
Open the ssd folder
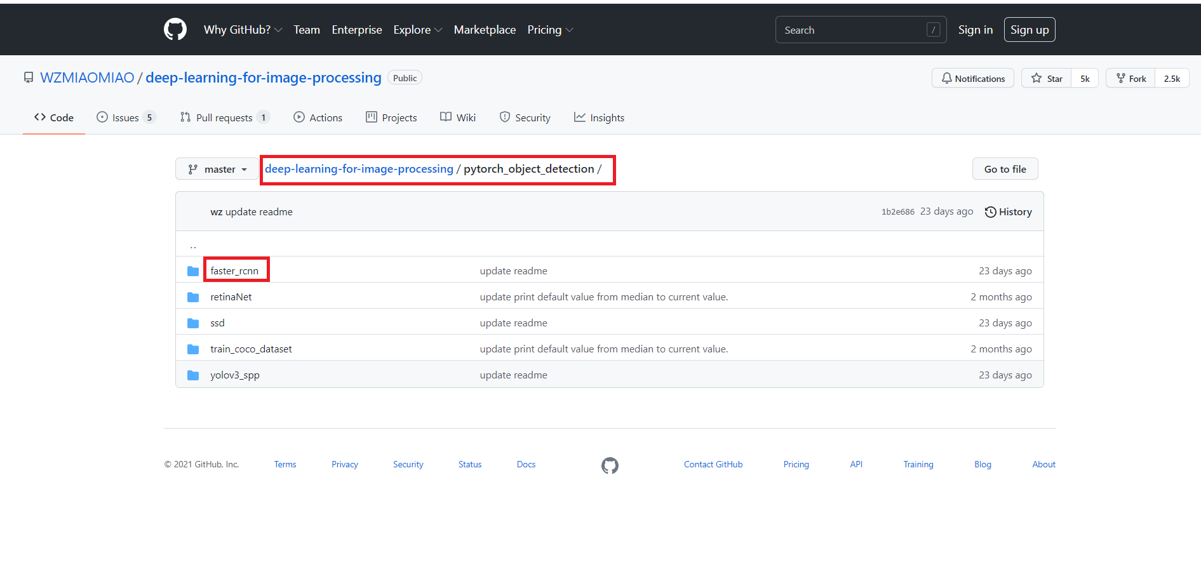click(217, 323)
